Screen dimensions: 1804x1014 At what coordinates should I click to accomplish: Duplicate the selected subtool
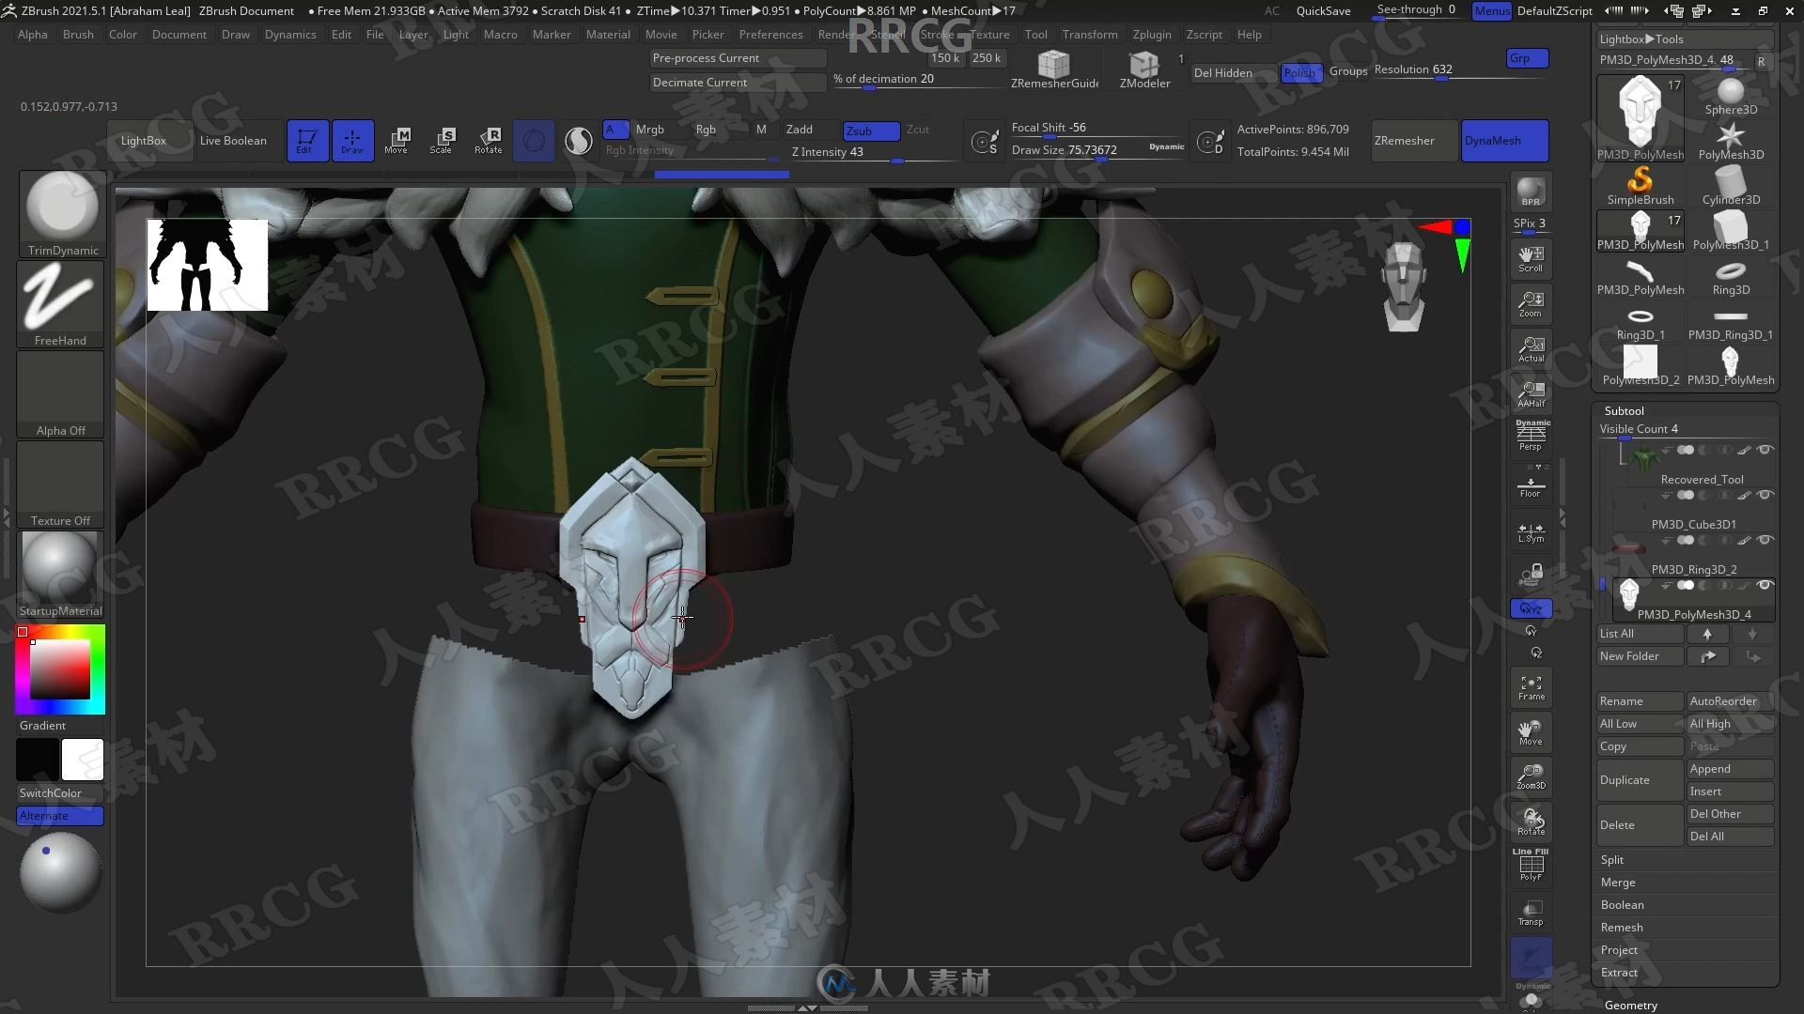coord(1640,780)
